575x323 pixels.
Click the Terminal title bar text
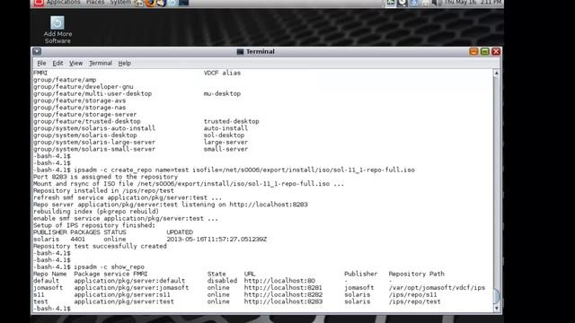[x=260, y=52]
